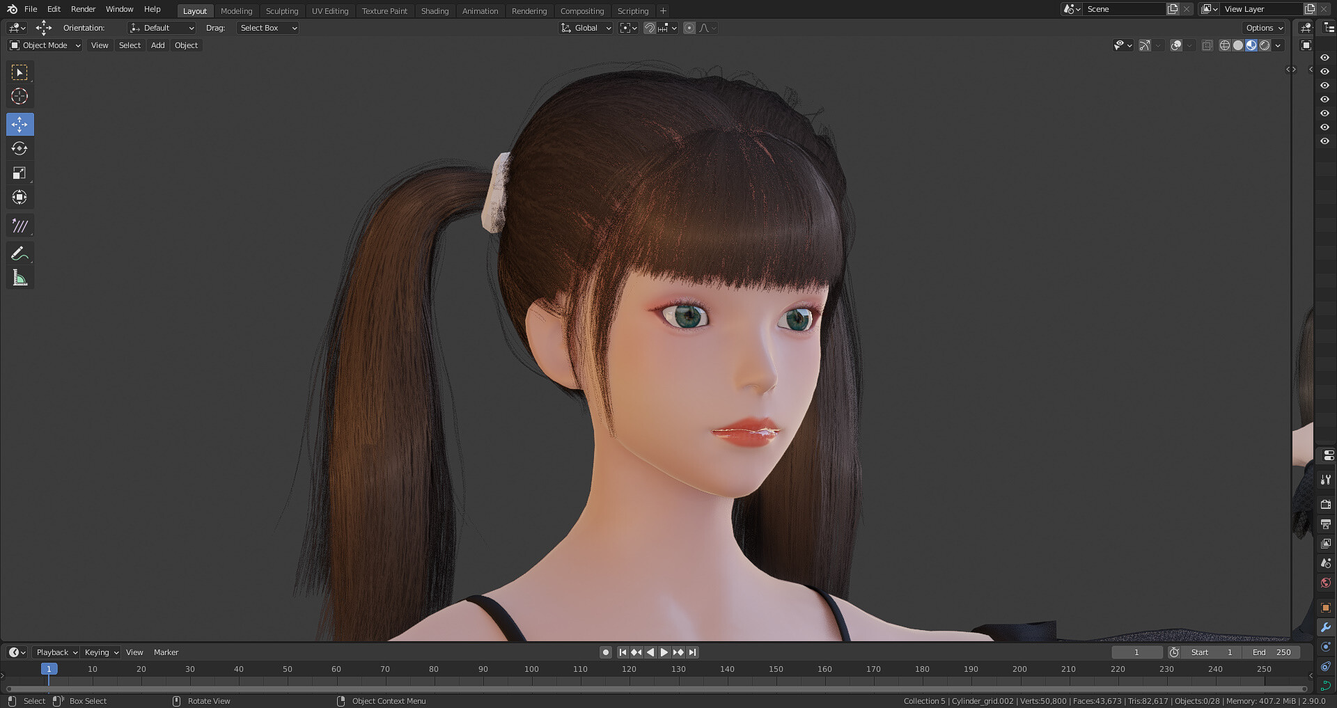Click the current frame number field
The height and width of the screenshot is (708, 1337).
(x=1137, y=652)
